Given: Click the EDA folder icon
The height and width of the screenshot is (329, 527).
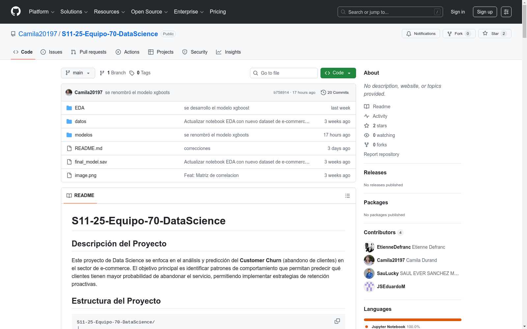Looking at the screenshot, I should point(69,108).
